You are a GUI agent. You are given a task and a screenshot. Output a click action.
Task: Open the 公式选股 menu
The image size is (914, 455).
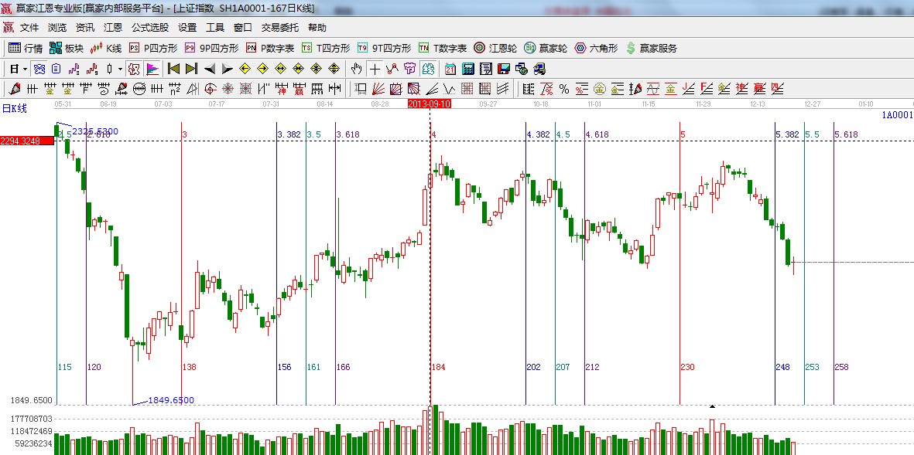tap(149, 27)
